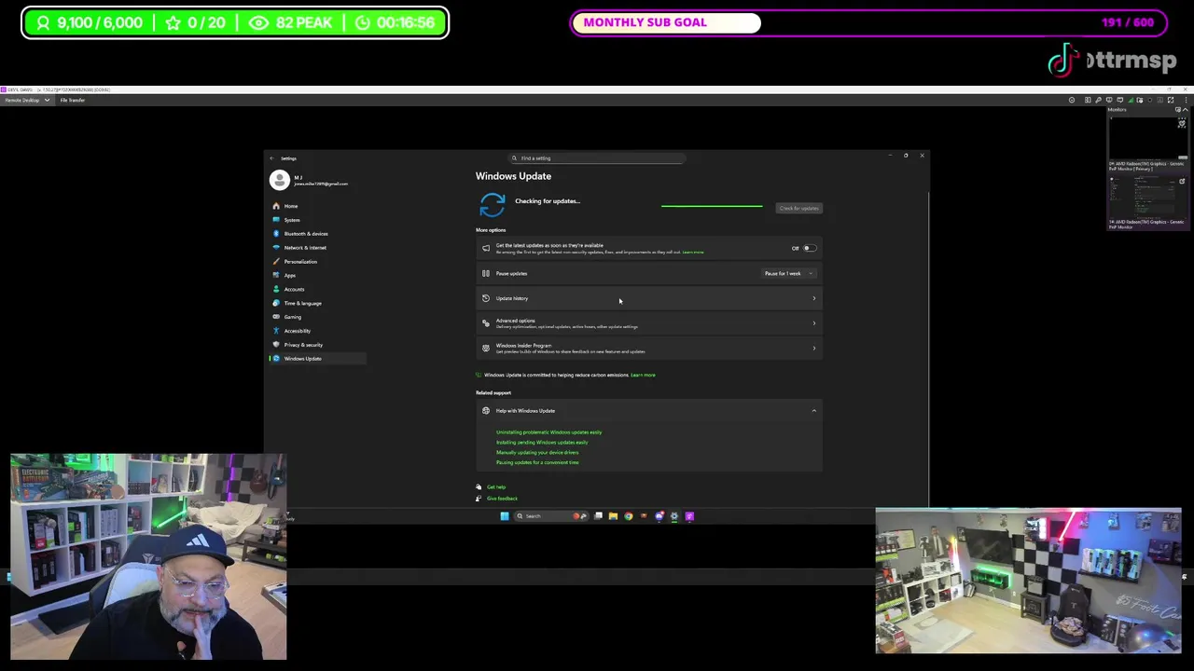Focus the Find a setting search box

point(597,158)
